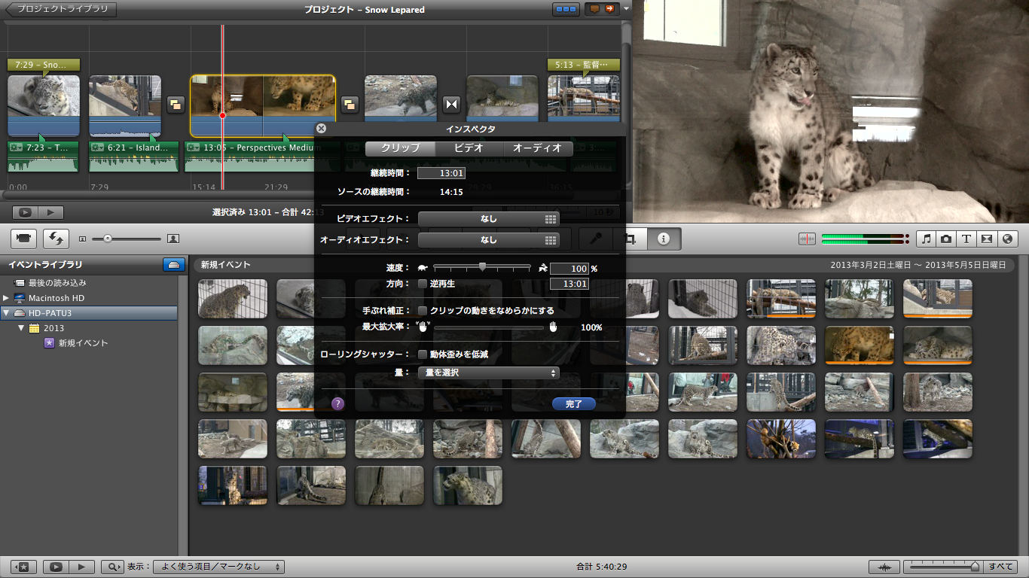Select the crop and rotate tool
This screenshot has width=1029, height=578.
click(629, 239)
